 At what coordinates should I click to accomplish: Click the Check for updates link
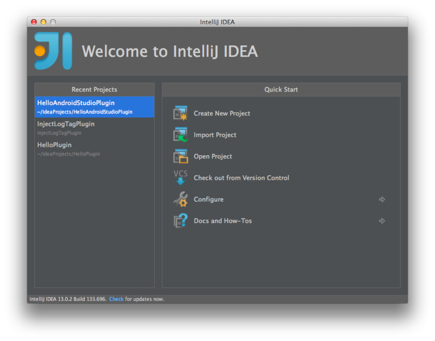pyautogui.click(x=116, y=299)
